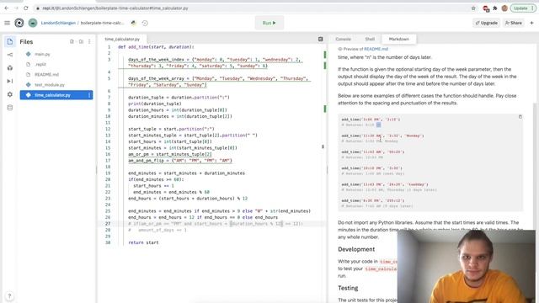The width and height of the screenshot is (539, 303).
Task: Open the browser extensions puzzle icon
Action: coord(495,8)
